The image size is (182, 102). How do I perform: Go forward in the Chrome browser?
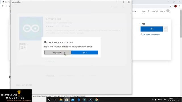[6, 6]
